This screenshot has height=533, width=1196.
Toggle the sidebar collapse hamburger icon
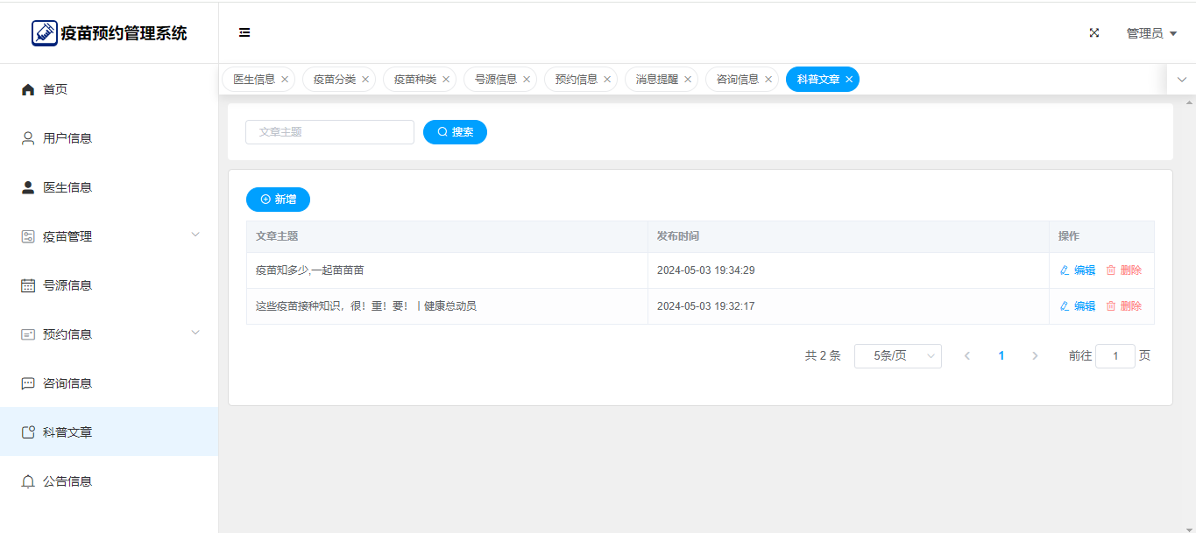(244, 33)
